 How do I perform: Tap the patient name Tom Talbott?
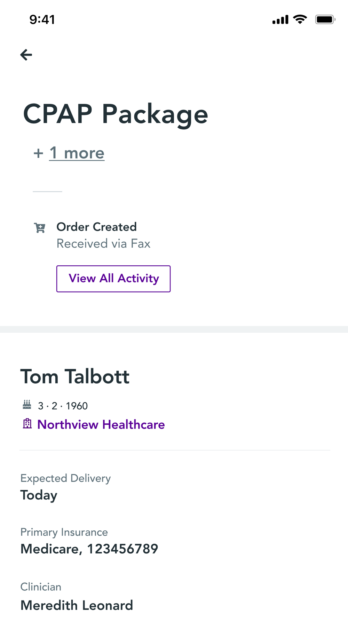coord(75,377)
